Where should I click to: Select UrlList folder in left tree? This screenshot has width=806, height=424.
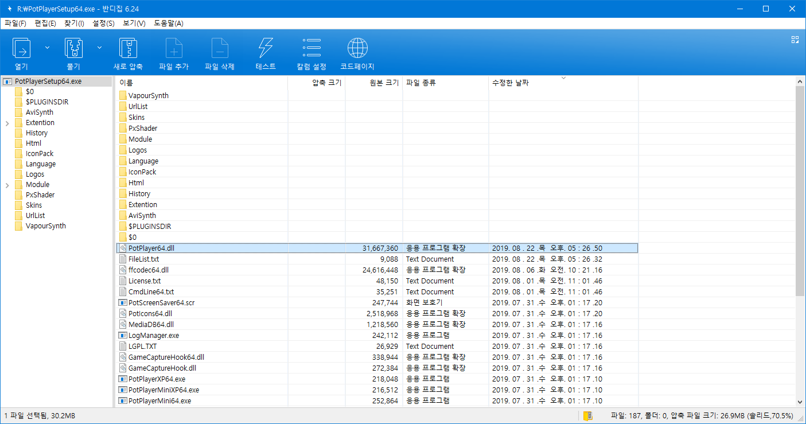pyautogui.click(x=35, y=216)
